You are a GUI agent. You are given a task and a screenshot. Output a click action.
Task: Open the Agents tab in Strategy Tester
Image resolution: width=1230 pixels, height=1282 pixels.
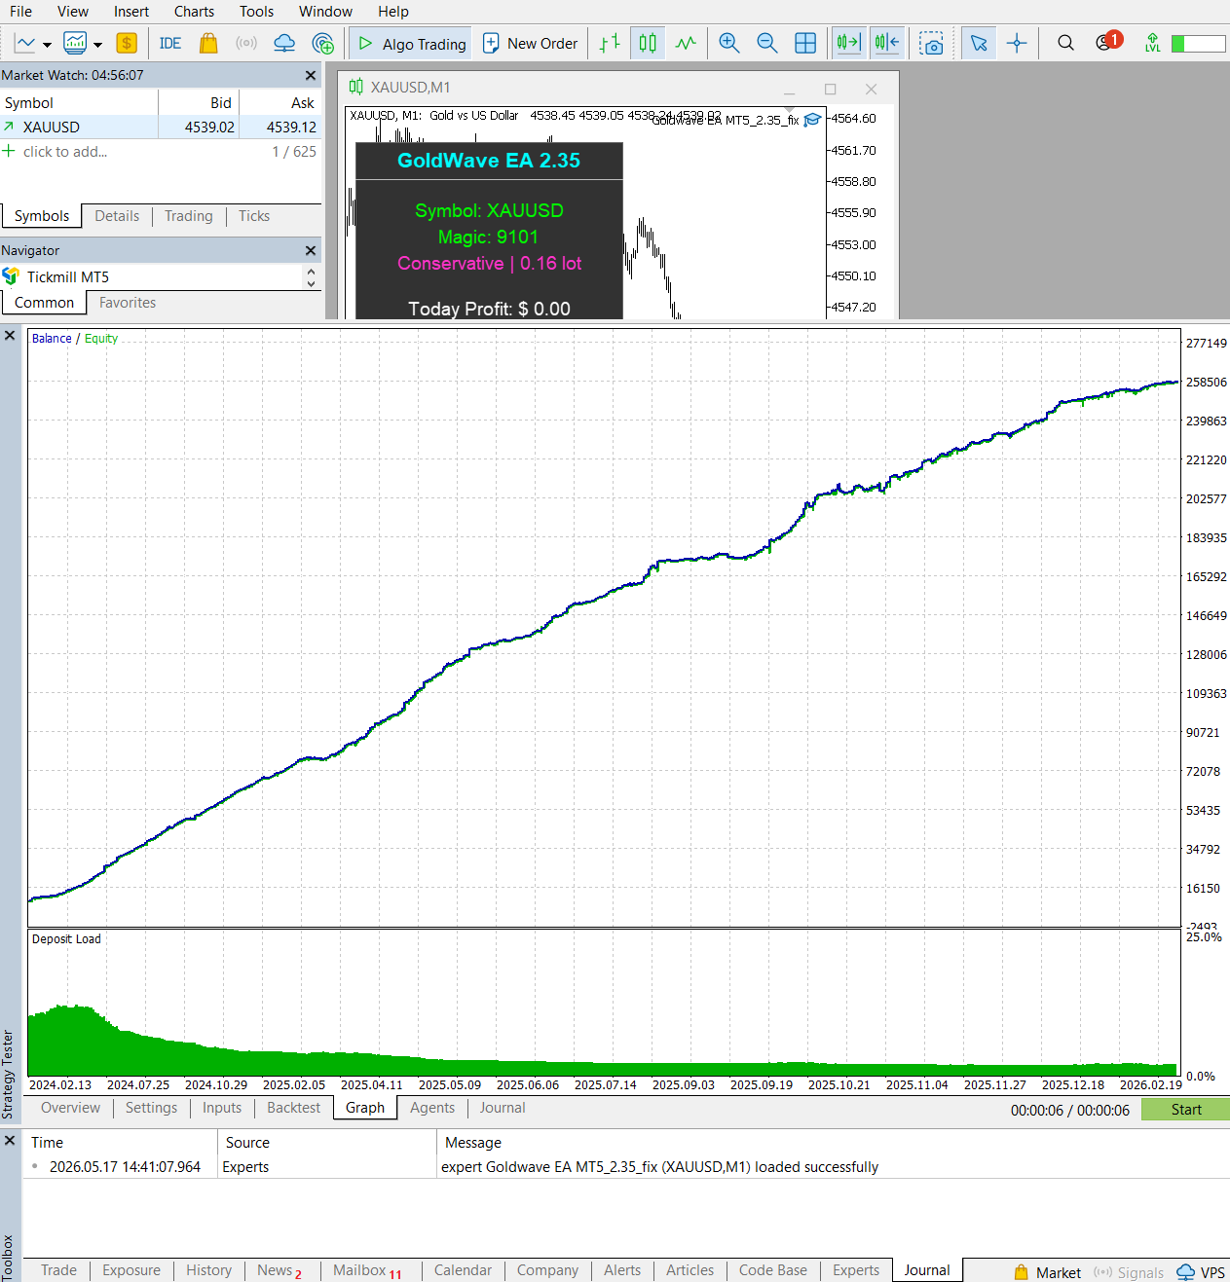(x=432, y=1108)
